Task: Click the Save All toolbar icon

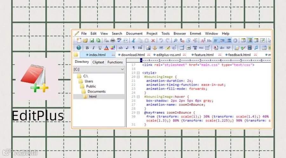Action: click(x=98, y=40)
